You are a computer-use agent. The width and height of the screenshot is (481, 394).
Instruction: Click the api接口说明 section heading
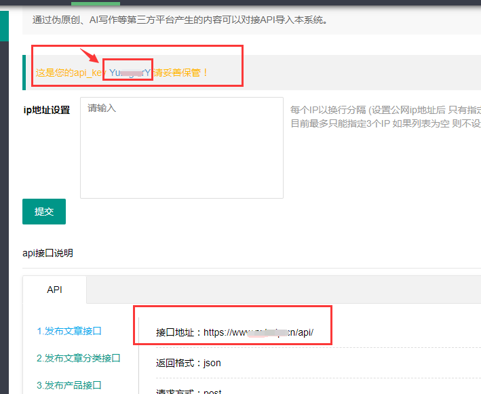pyautogui.click(x=47, y=253)
